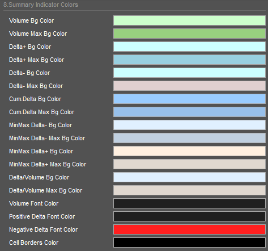Screen dimensions: 268x251
Task: Change the Volume Font Color swatch
Action: click(189, 203)
